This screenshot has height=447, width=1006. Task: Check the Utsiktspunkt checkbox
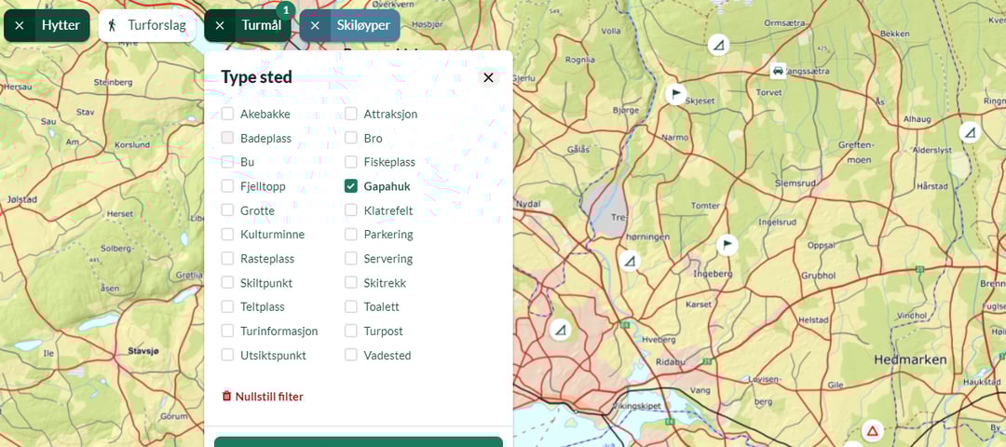[227, 355]
